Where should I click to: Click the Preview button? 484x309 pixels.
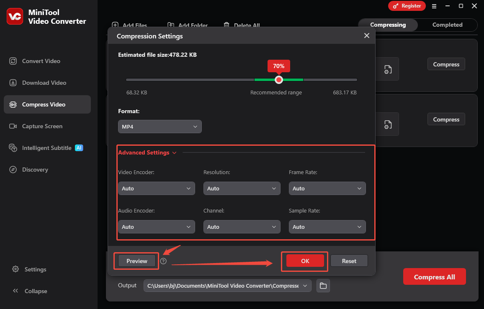[136, 261]
